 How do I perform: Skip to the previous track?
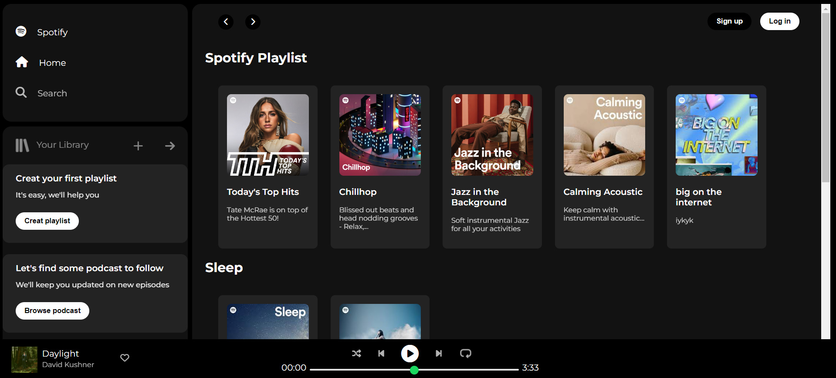coord(381,353)
